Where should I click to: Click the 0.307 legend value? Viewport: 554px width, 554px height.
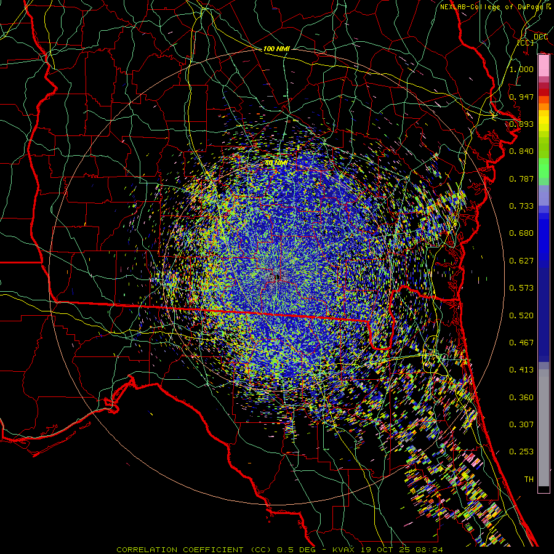pos(521,425)
